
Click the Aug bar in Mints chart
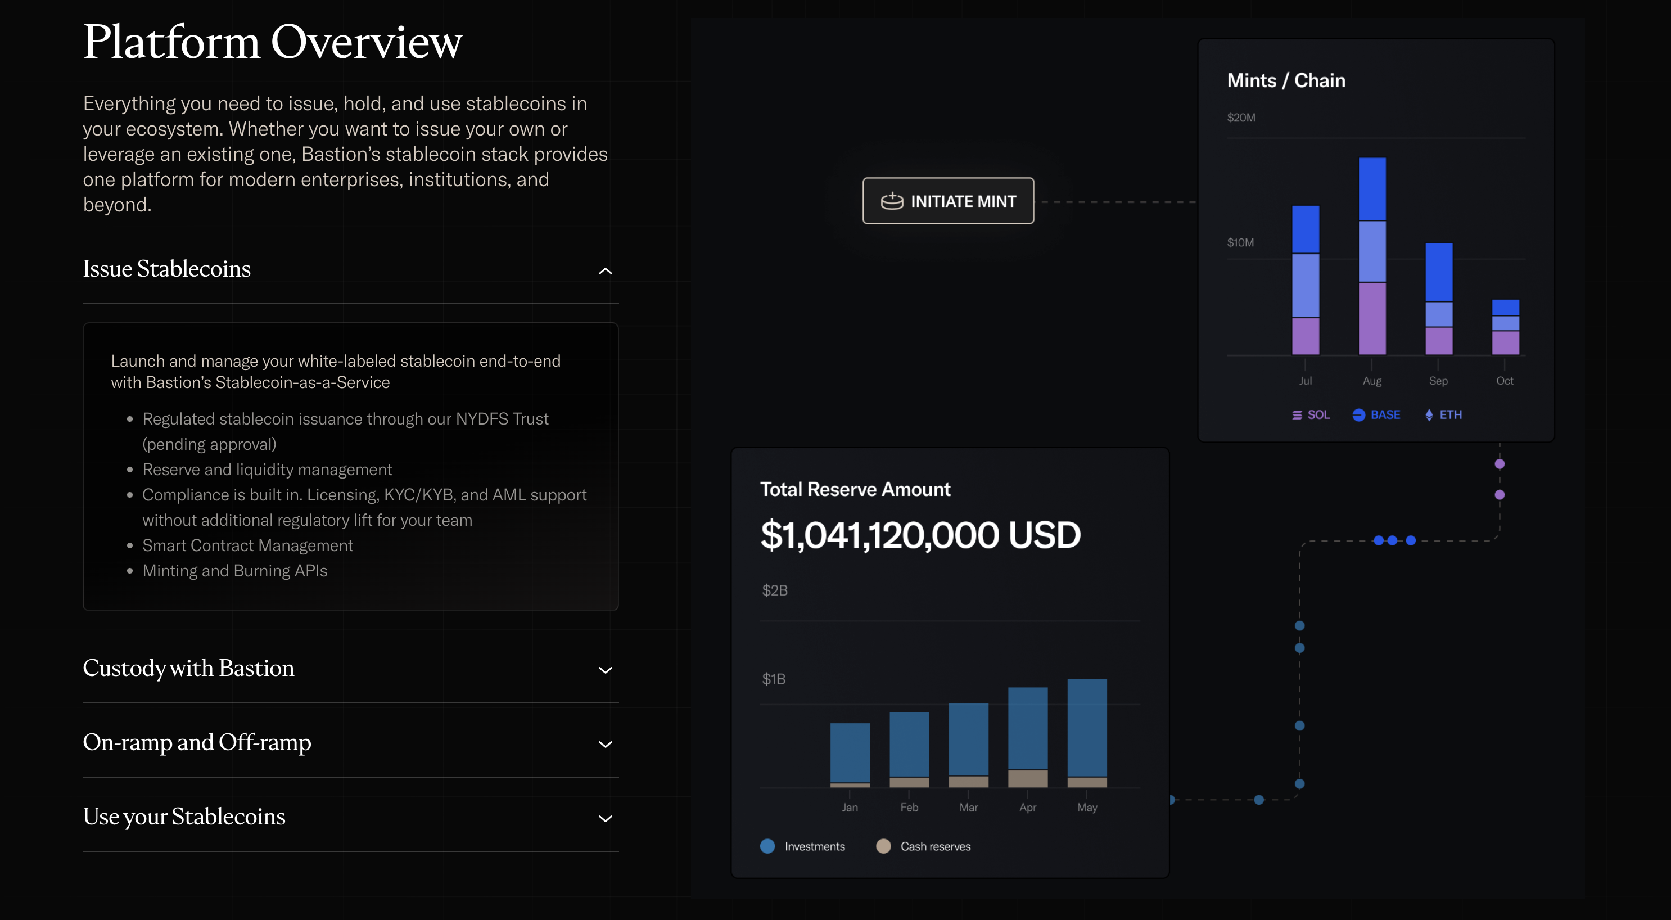point(1372,256)
